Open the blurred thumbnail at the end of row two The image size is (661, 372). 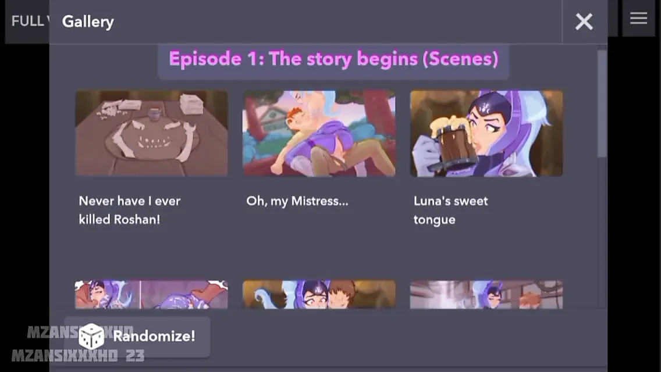486,295
